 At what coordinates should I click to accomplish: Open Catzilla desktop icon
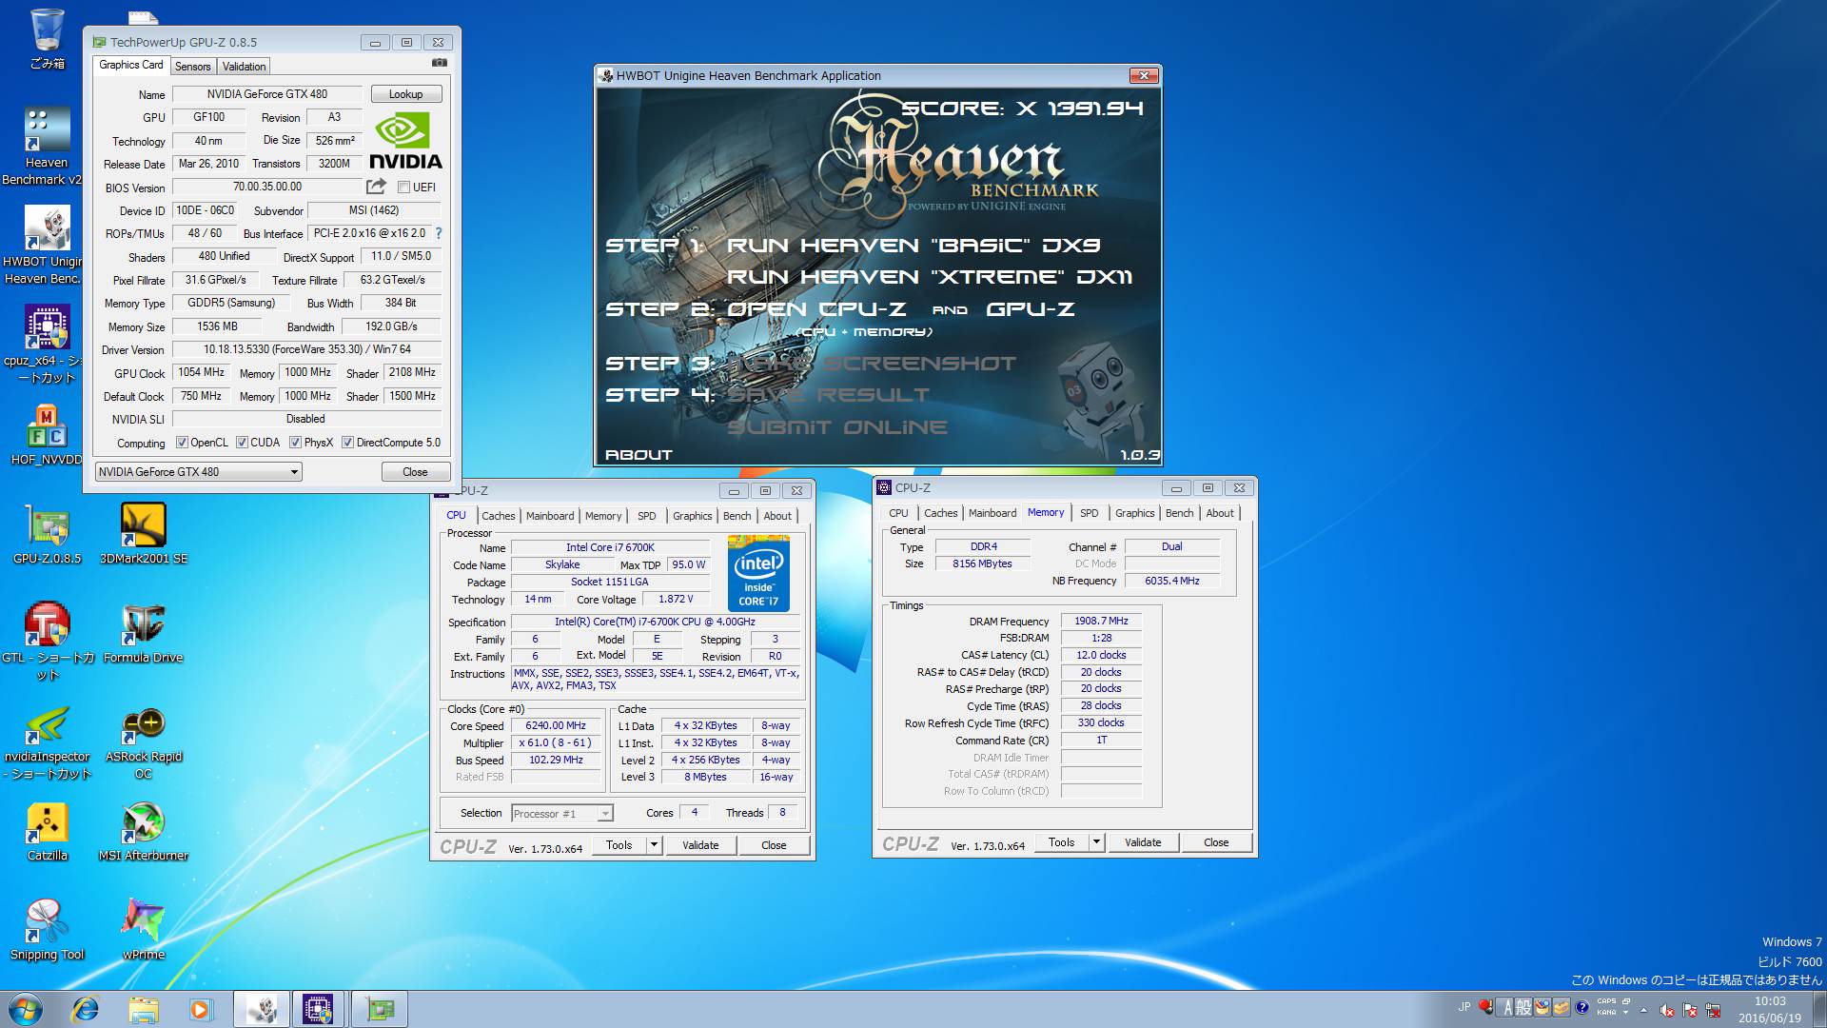click(47, 831)
